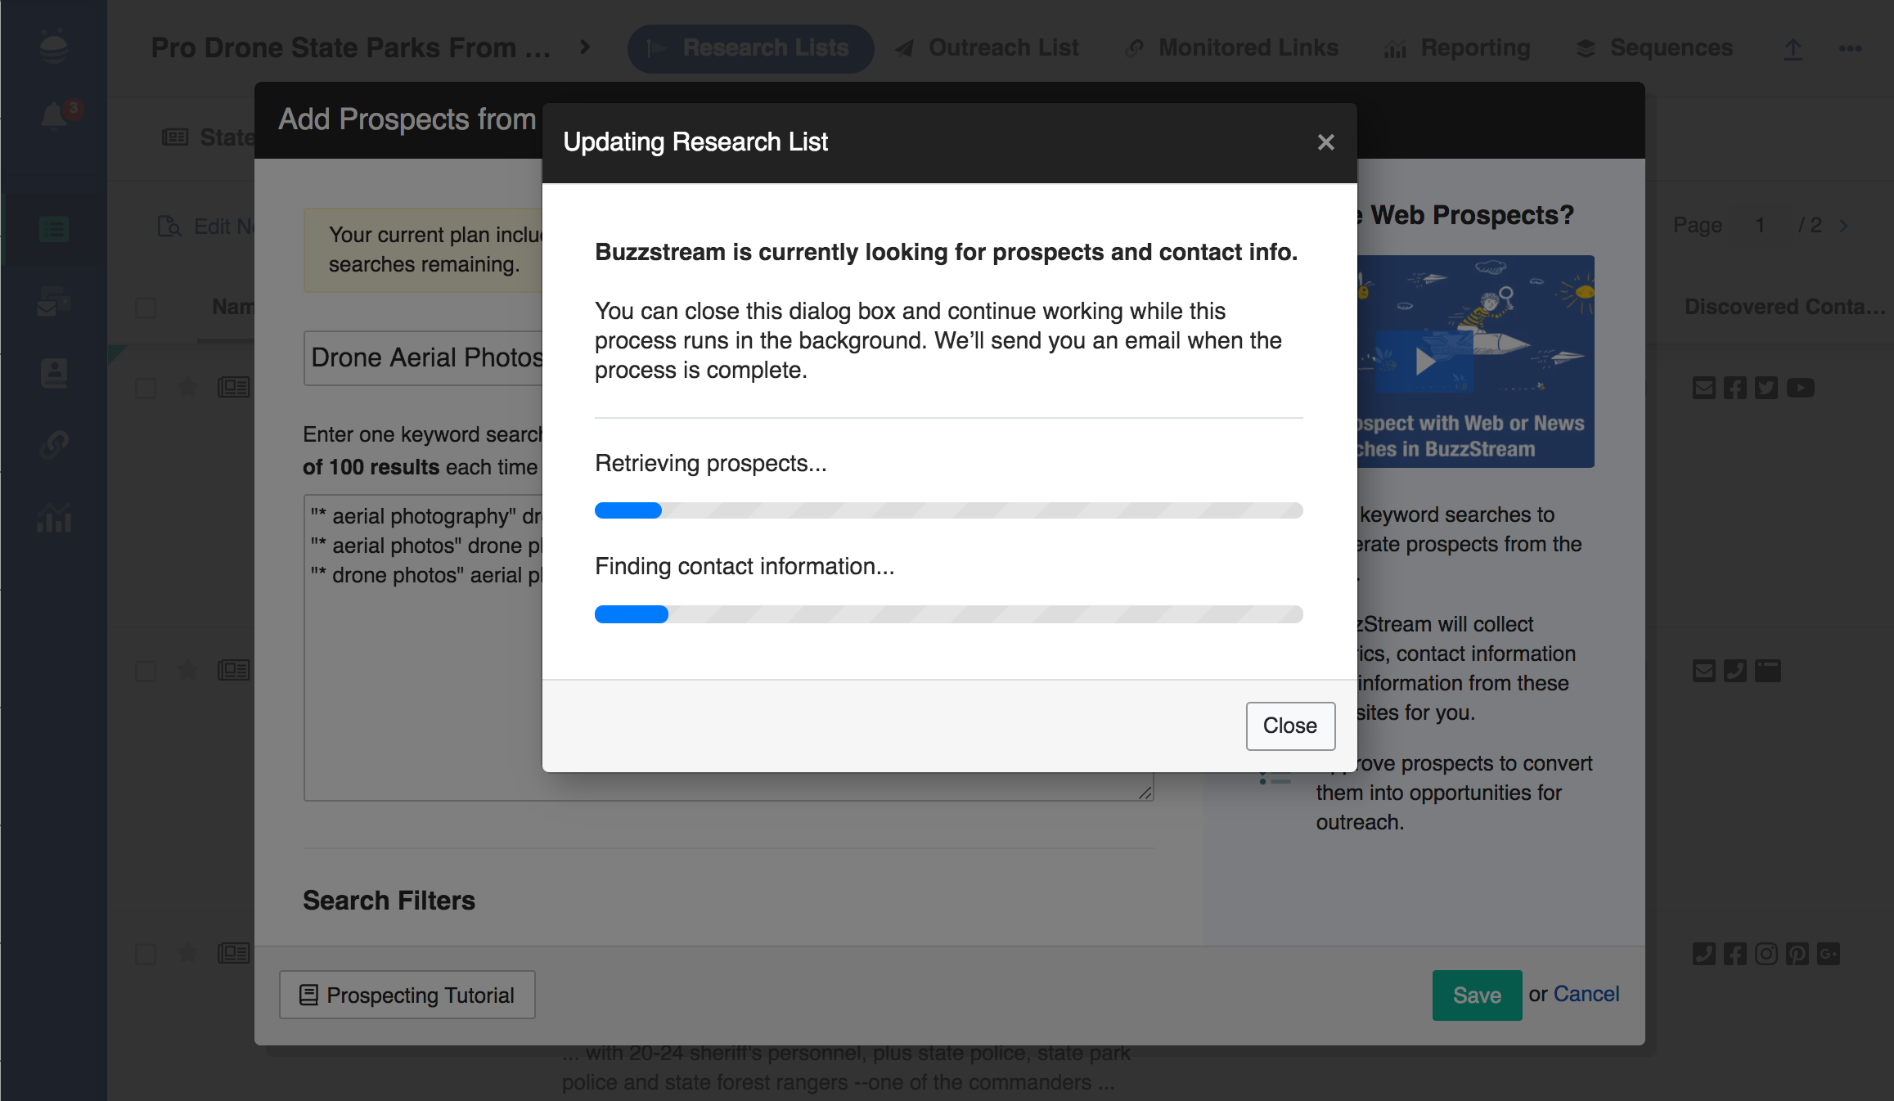Switch to Research Lists tab
Viewport: 1894px width, 1101px height.
(x=750, y=48)
